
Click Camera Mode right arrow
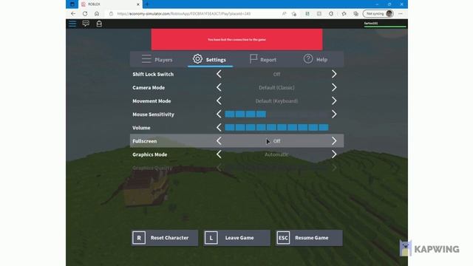pyautogui.click(x=334, y=87)
